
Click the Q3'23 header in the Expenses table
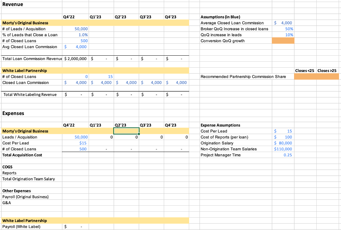[x=146, y=125]
